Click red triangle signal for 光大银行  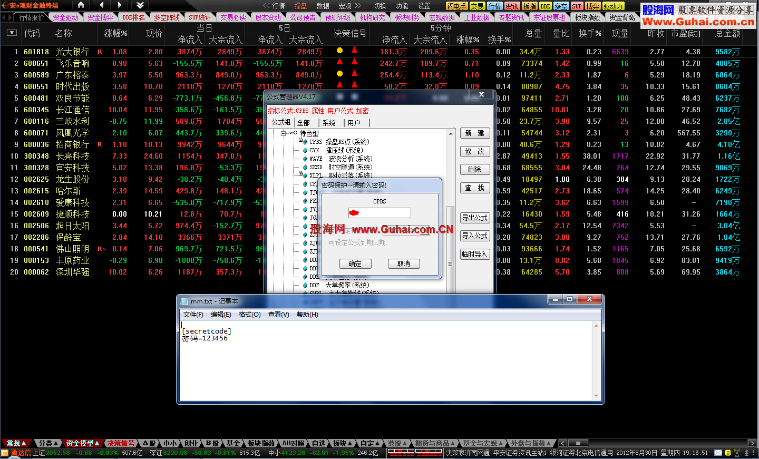(x=354, y=50)
